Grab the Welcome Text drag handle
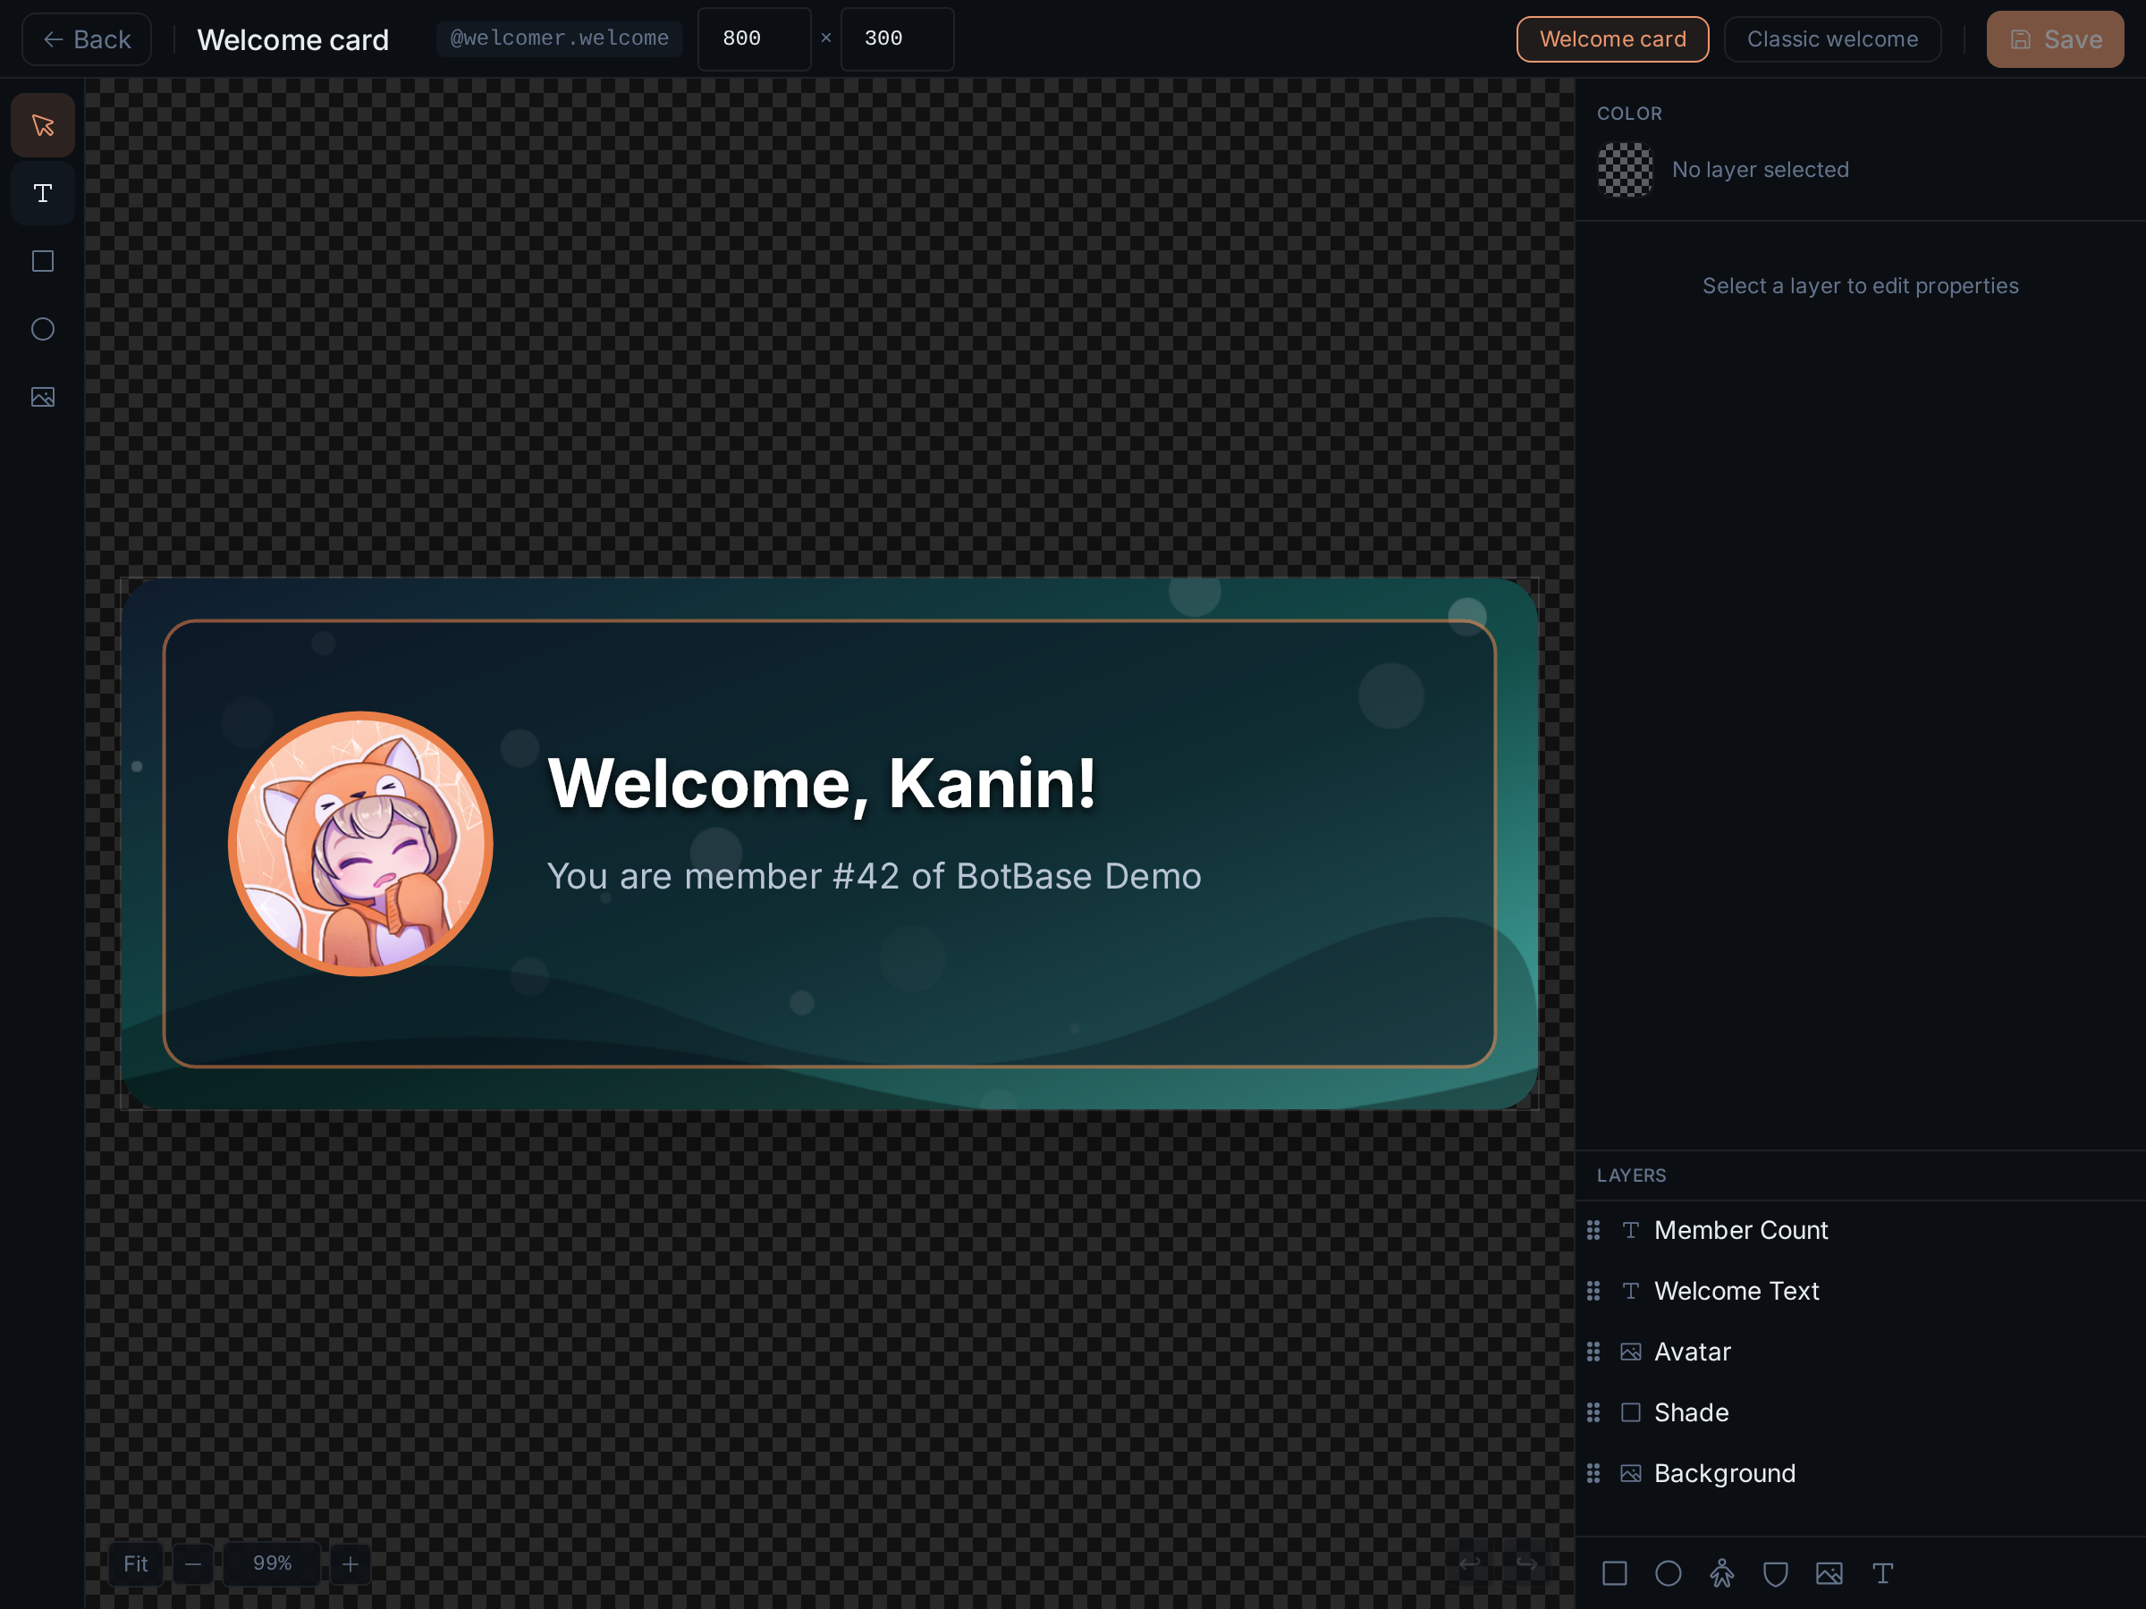 pos(1593,1291)
